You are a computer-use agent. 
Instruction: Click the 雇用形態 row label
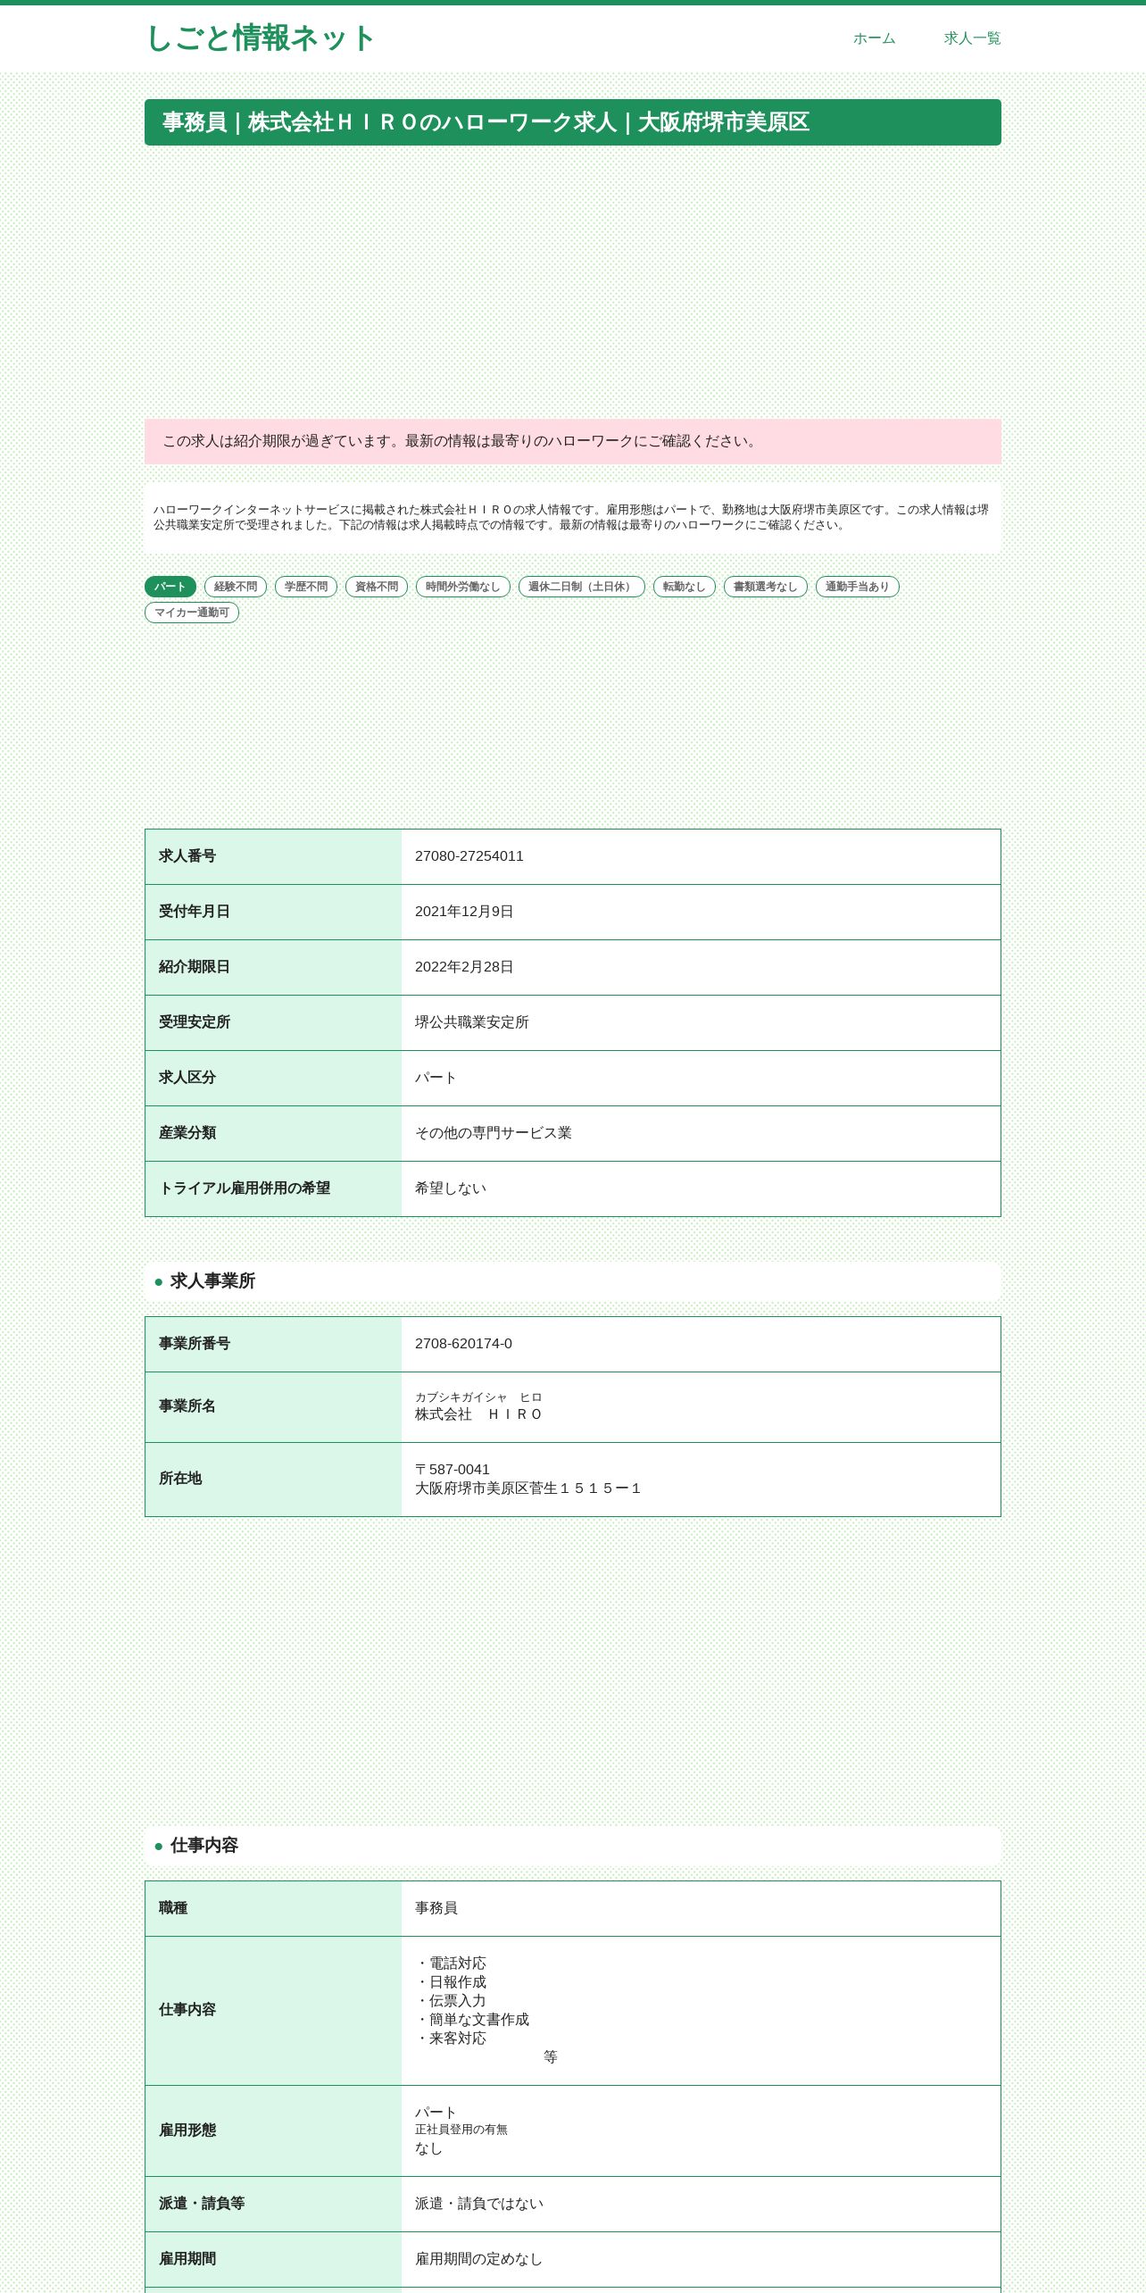tap(187, 2130)
